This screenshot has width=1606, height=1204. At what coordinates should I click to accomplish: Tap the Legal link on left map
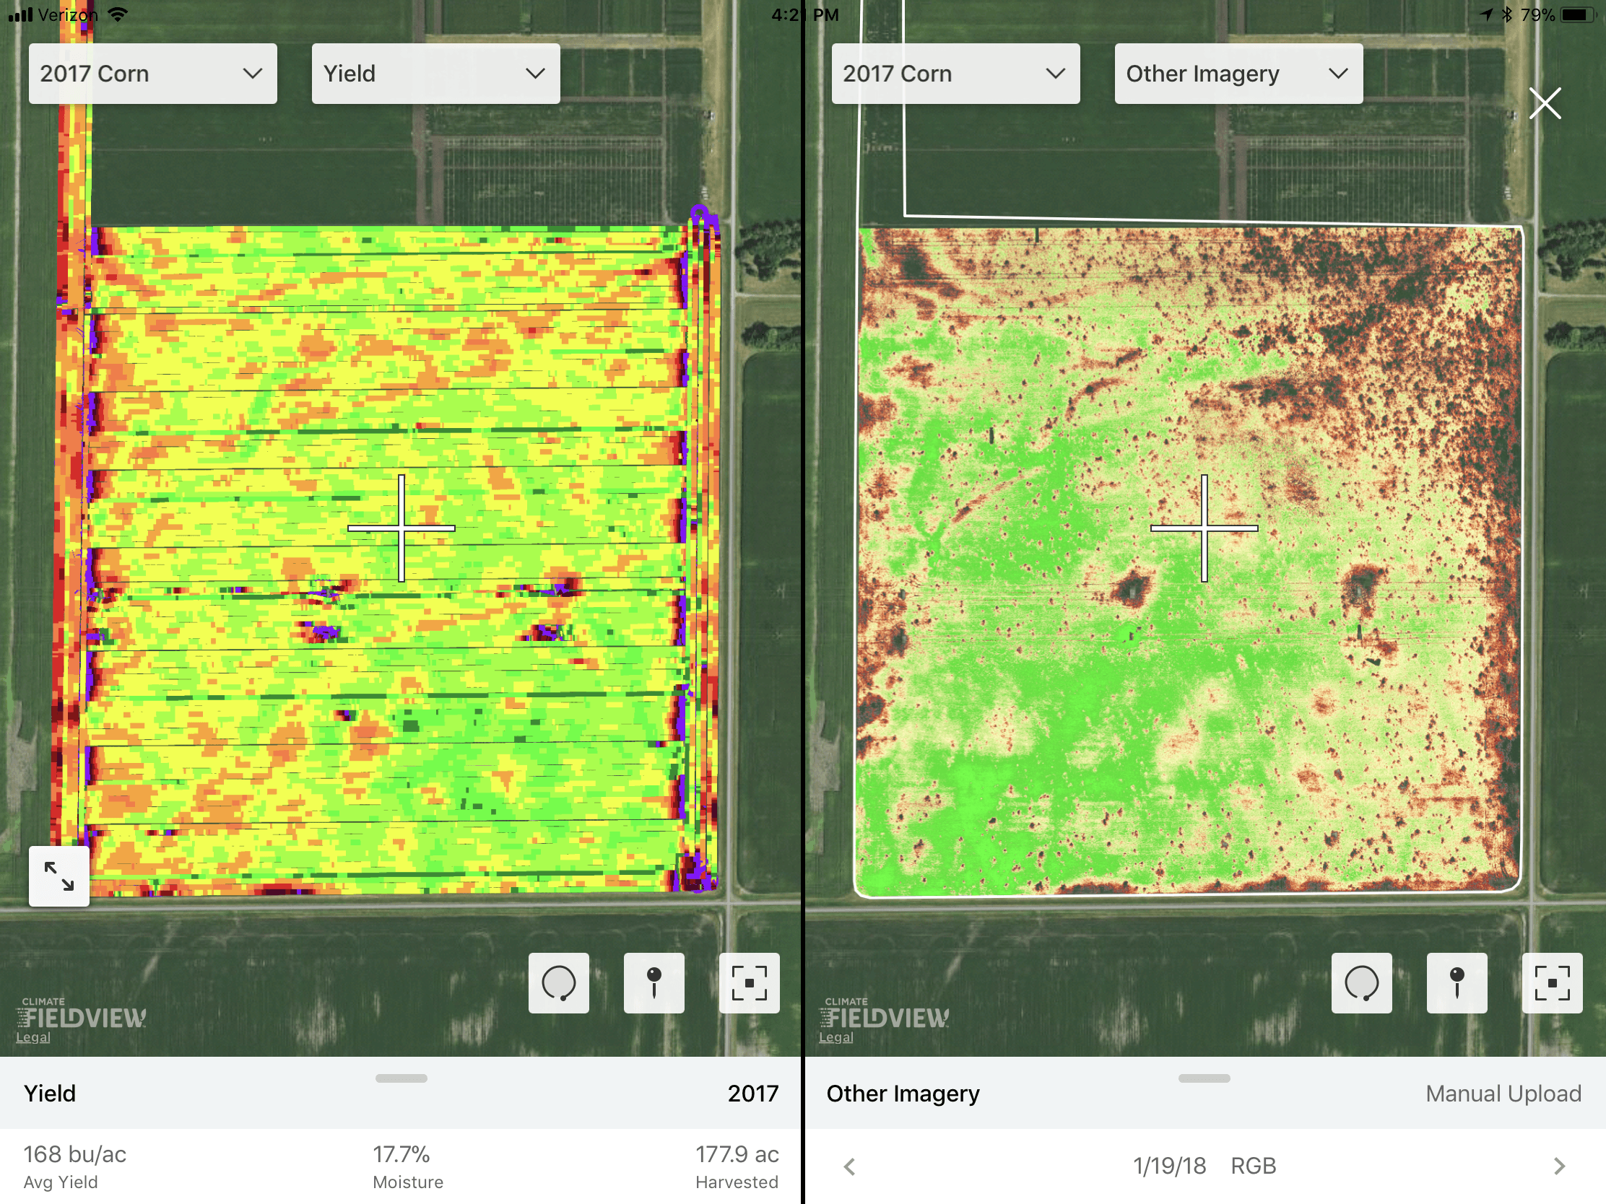33,1037
